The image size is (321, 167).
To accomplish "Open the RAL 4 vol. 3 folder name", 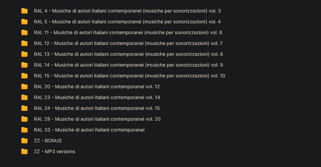I will point(127,11).
